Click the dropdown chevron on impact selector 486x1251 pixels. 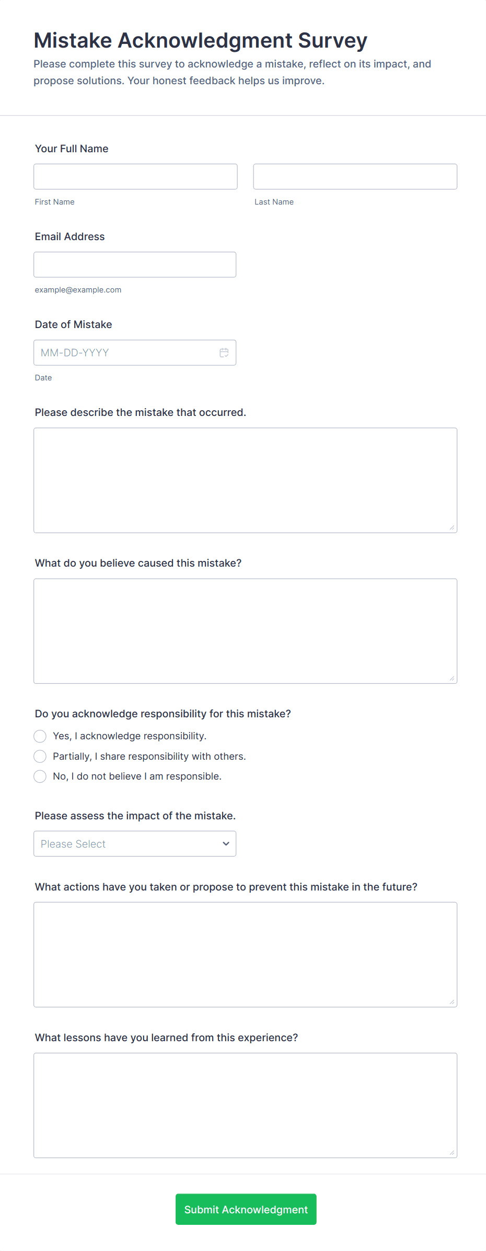(x=225, y=843)
